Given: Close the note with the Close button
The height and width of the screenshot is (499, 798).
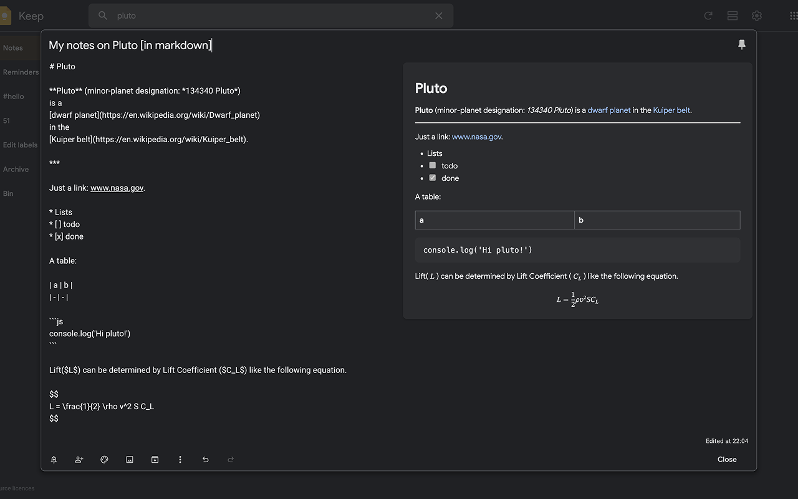Looking at the screenshot, I should click(x=727, y=460).
